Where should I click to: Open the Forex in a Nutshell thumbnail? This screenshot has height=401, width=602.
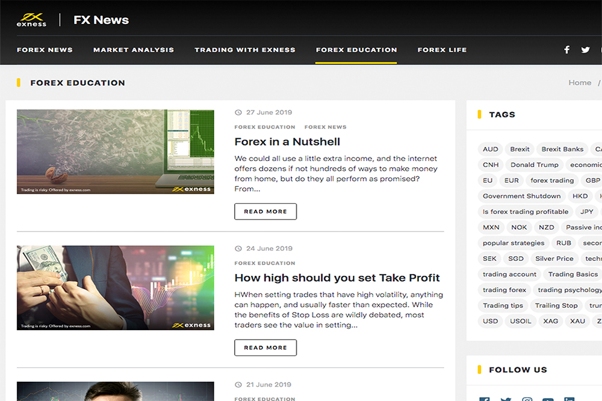[115, 152]
